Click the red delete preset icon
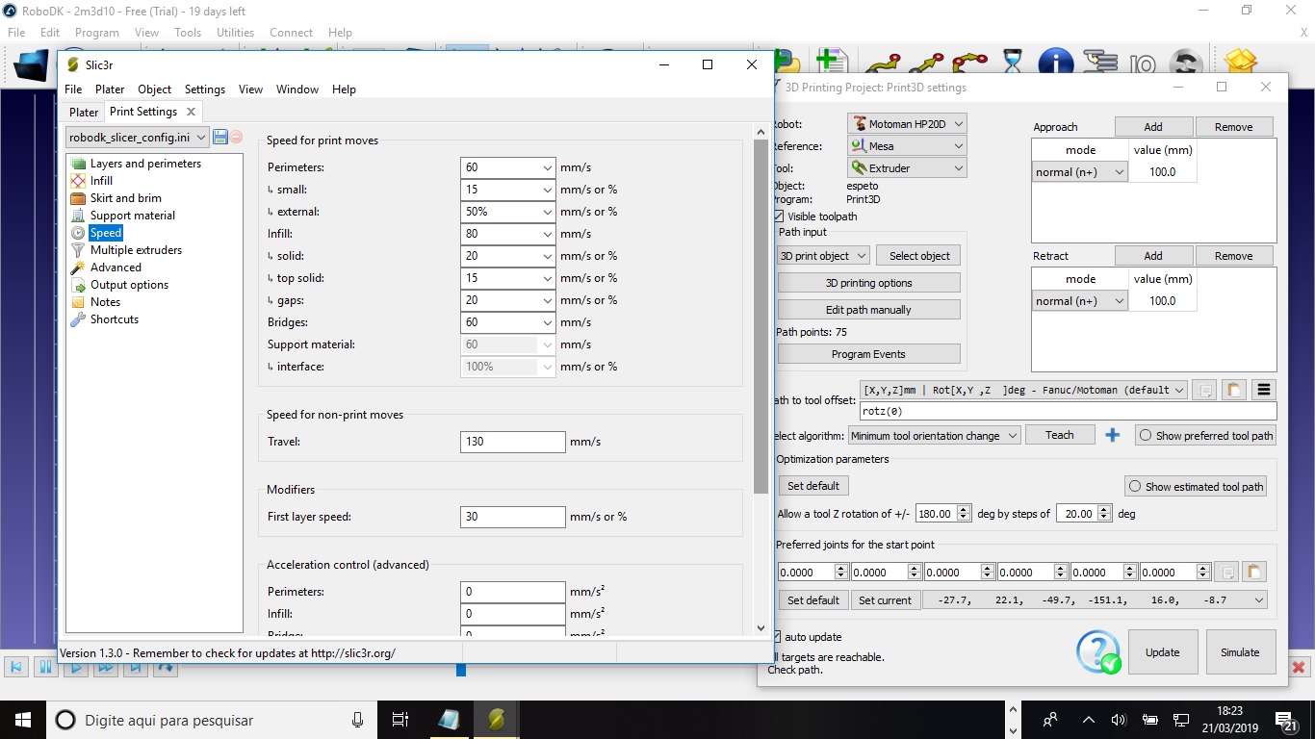The height and width of the screenshot is (739, 1315). (236, 138)
